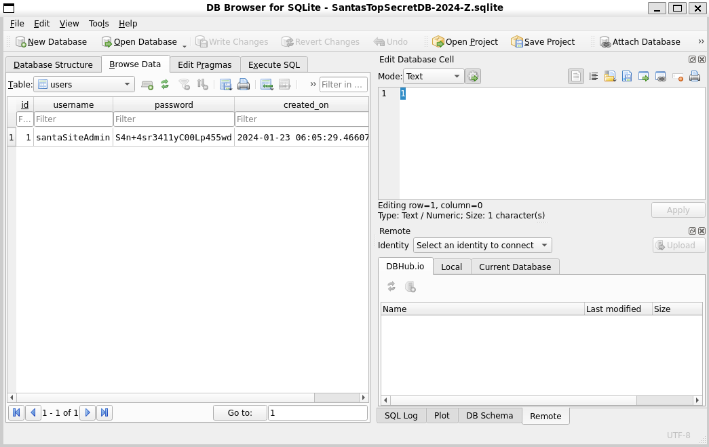The image size is (709, 447).
Task: Go to the first record page
Action: coord(16,412)
